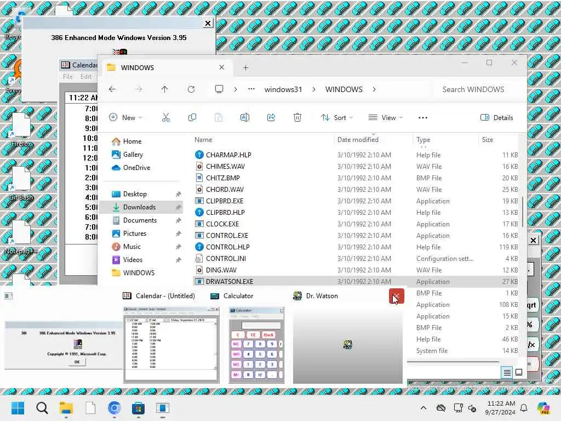Click the Cut scissors icon in Explorer toolbar

pos(165,117)
